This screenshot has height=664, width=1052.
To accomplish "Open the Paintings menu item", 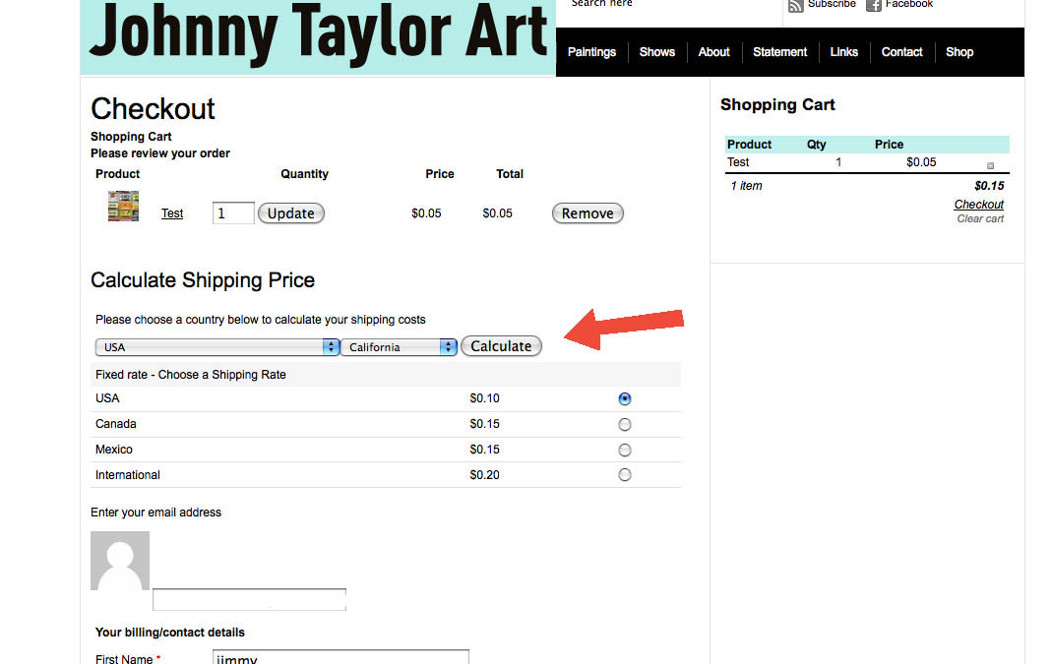I will (591, 51).
